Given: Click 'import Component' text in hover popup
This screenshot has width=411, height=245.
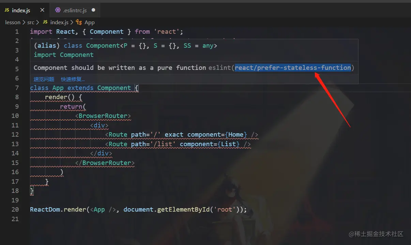Looking at the screenshot, I should tap(64, 55).
